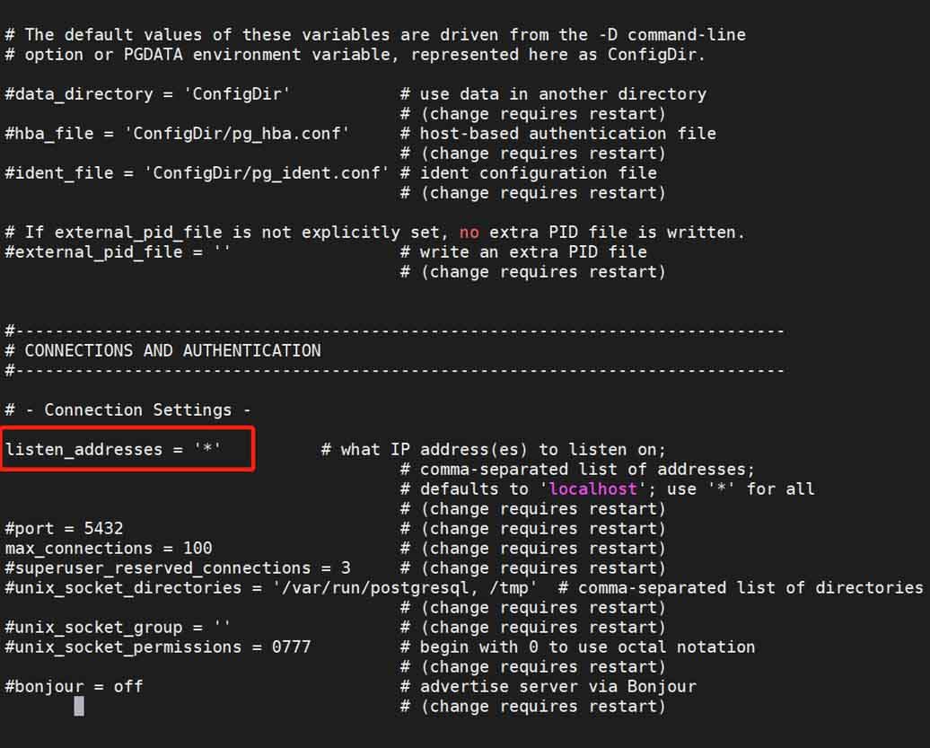Image resolution: width=930 pixels, height=748 pixels.
Task: Click the #data_directory = 'ConfigDir' line
Action: tap(148, 93)
